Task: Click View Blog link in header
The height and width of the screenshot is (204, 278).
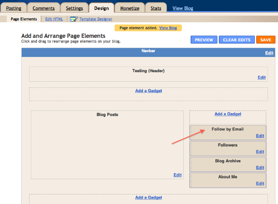Action: [x=183, y=8]
